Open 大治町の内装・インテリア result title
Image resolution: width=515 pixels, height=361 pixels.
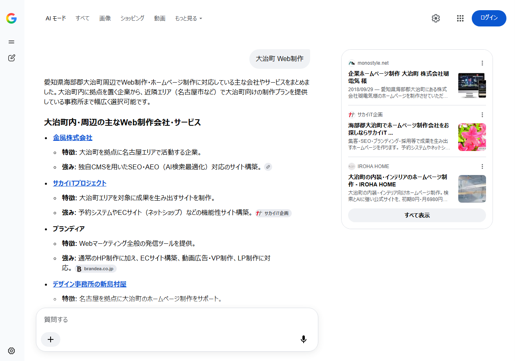pyautogui.click(x=398, y=181)
